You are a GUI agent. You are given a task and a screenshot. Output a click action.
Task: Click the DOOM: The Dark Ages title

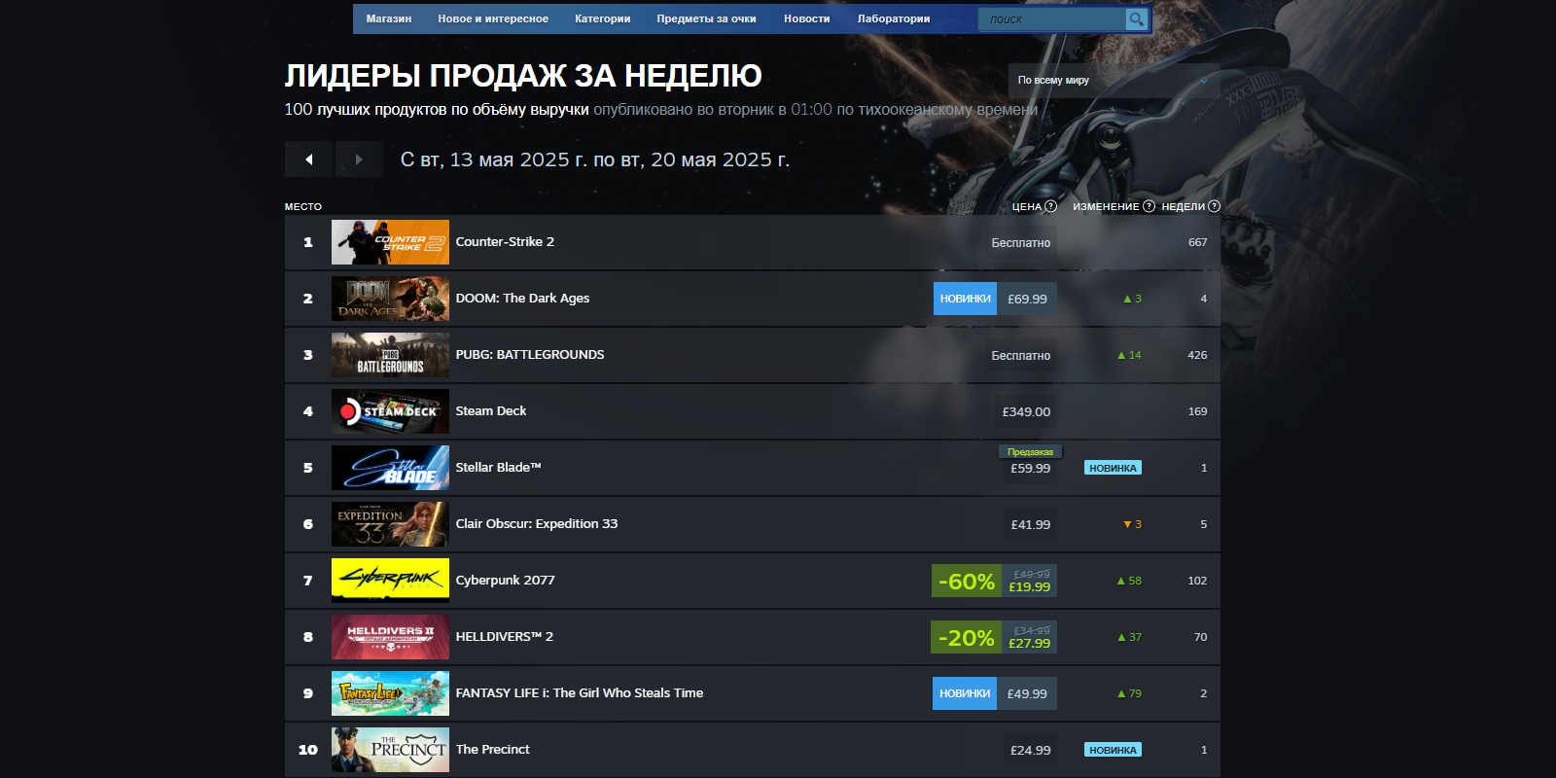[x=522, y=299]
